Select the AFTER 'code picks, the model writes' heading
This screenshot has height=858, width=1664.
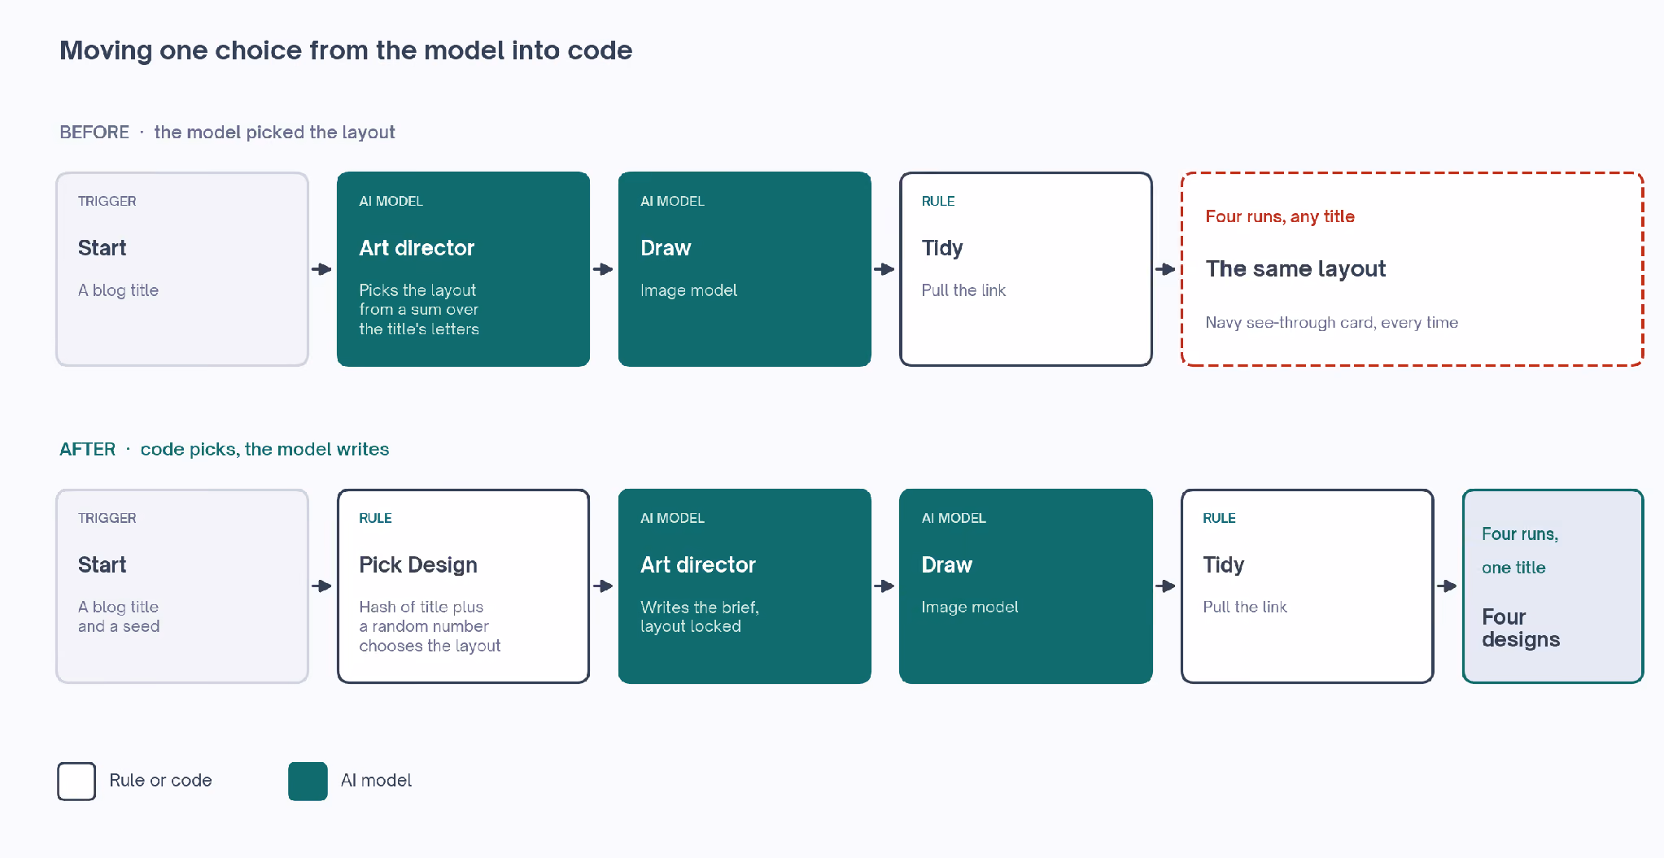(x=225, y=449)
